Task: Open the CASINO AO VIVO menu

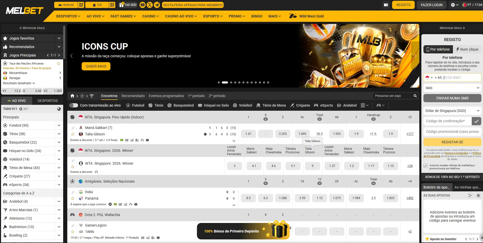Action: tap(181, 16)
